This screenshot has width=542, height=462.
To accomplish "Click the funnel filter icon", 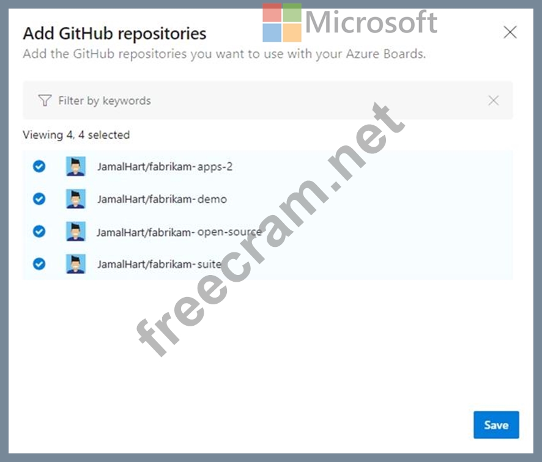I will [45, 101].
